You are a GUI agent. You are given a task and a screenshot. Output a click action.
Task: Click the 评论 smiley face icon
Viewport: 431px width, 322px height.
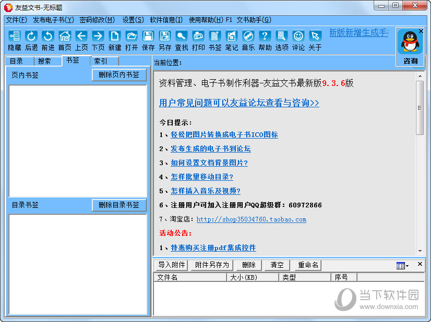coord(298,41)
